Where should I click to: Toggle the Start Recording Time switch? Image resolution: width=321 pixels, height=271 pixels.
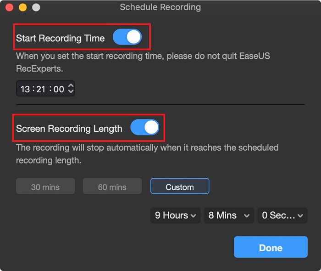[x=127, y=37]
